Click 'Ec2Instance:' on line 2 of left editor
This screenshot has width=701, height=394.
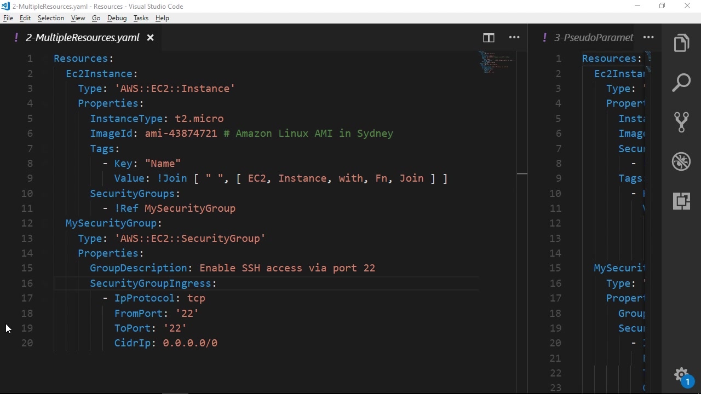102,74
